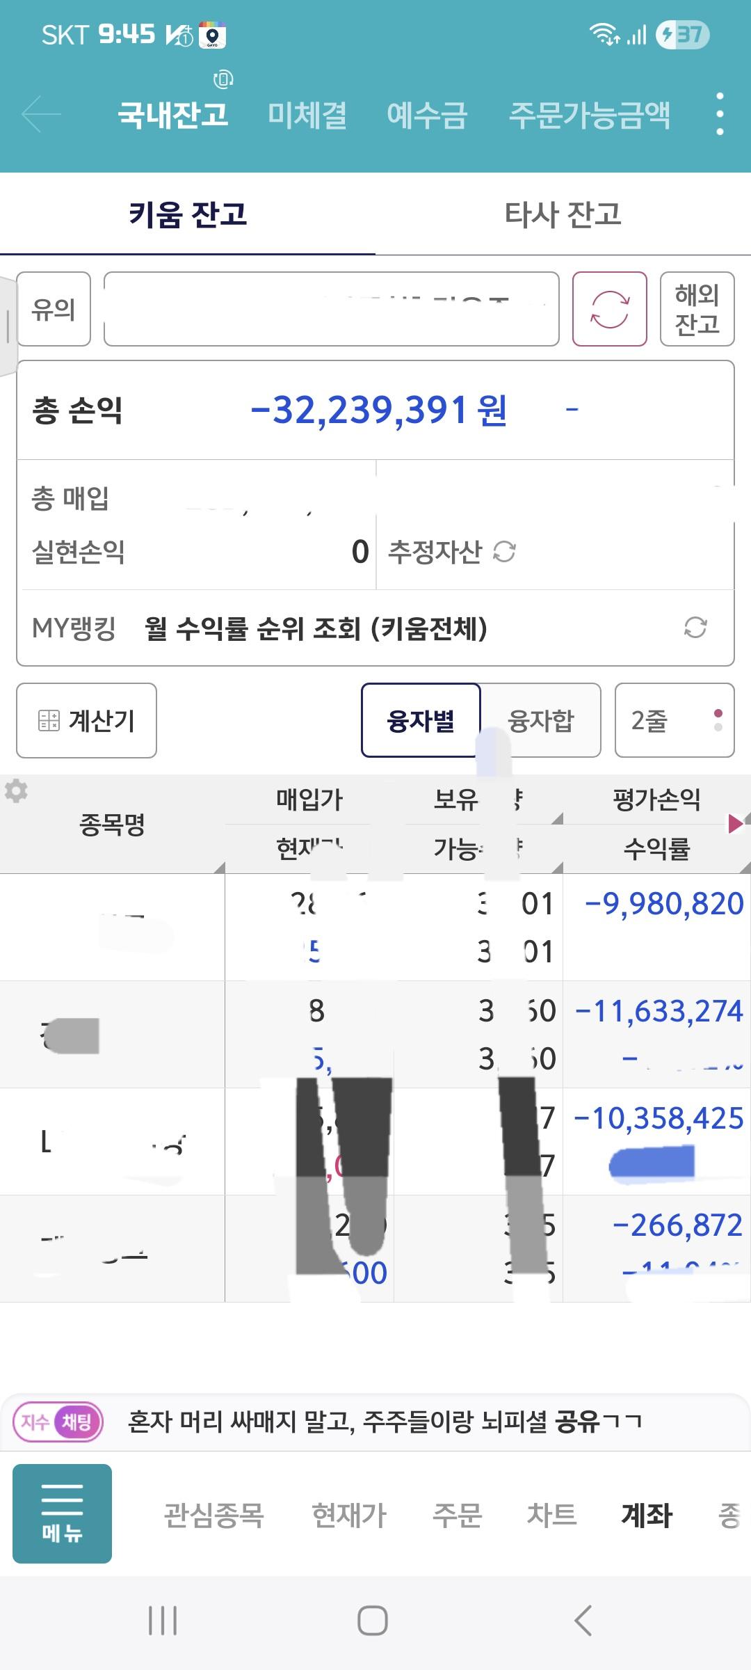This screenshot has height=1670, width=751.
Task: Toggle the 2줄 row display option
Action: tap(675, 720)
